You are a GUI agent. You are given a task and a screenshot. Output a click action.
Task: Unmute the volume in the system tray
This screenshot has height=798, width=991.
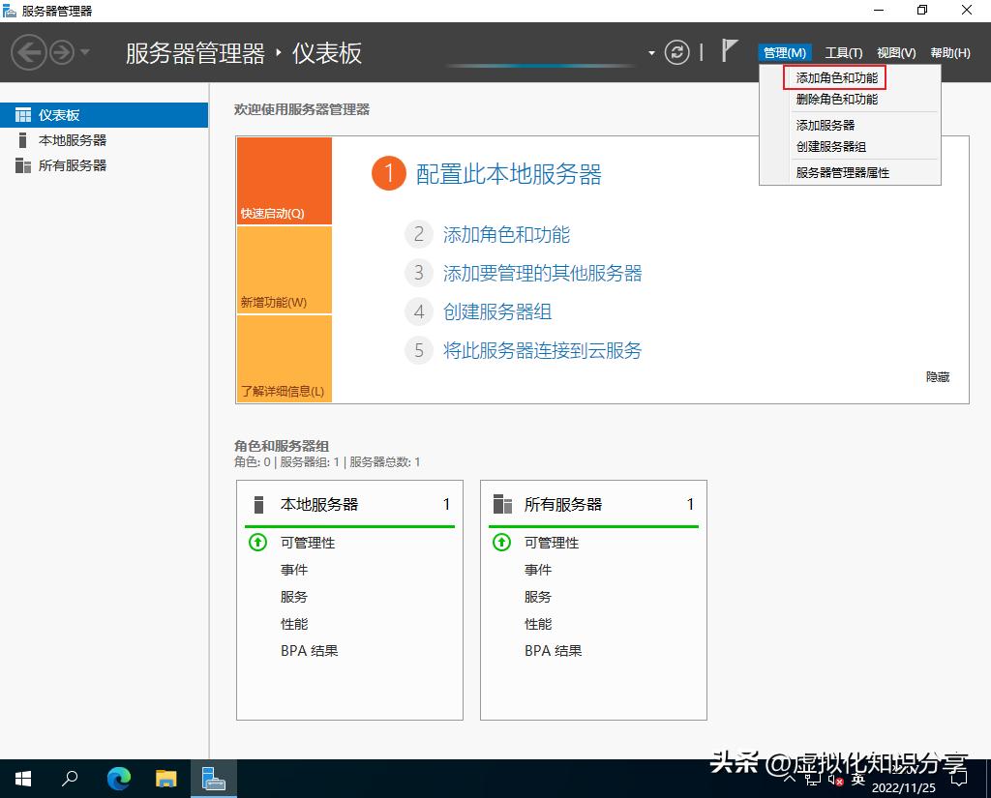pos(834,780)
